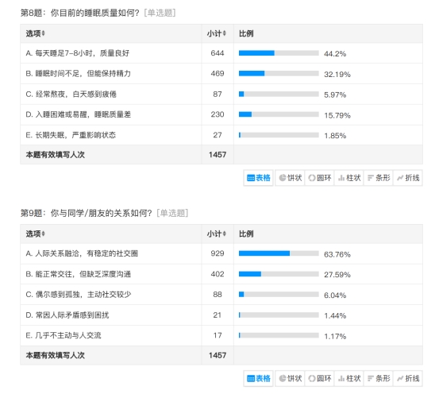The height and width of the screenshot is (394, 439).
Task: Sort question 8 by 选项 column
Action: click(x=35, y=33)
